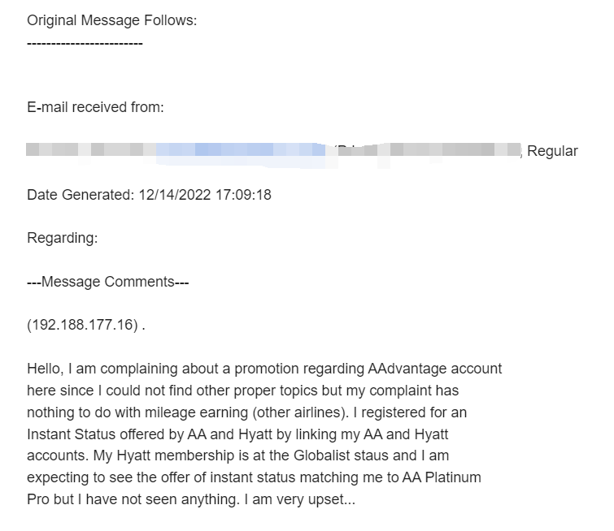Click the IP address 192.188.177.16
Image resolution: width=614 pixels, height=531 pixels.
point(81,326)
